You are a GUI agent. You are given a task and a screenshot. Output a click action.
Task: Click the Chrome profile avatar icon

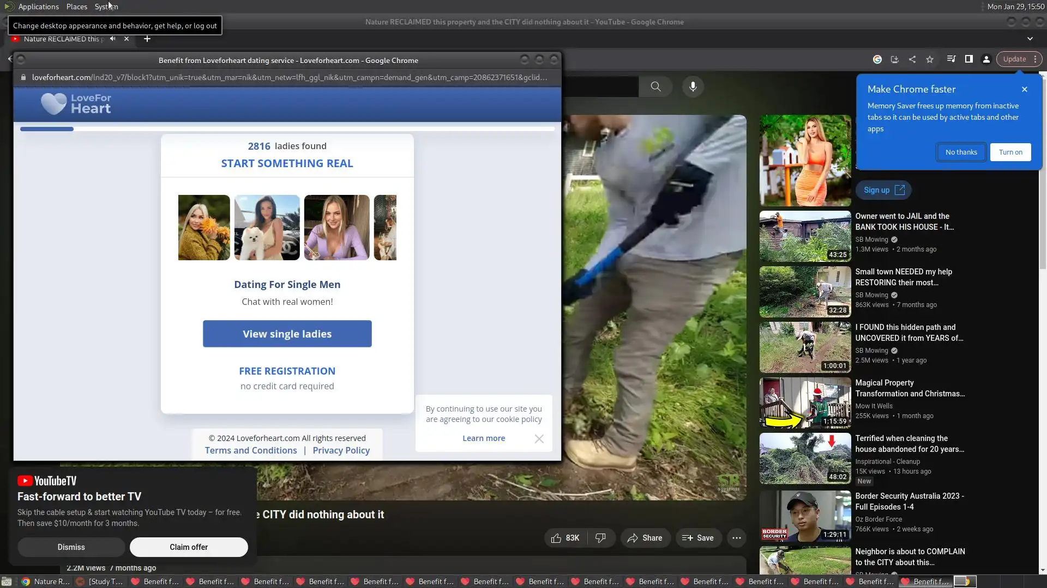click(986, 59)
